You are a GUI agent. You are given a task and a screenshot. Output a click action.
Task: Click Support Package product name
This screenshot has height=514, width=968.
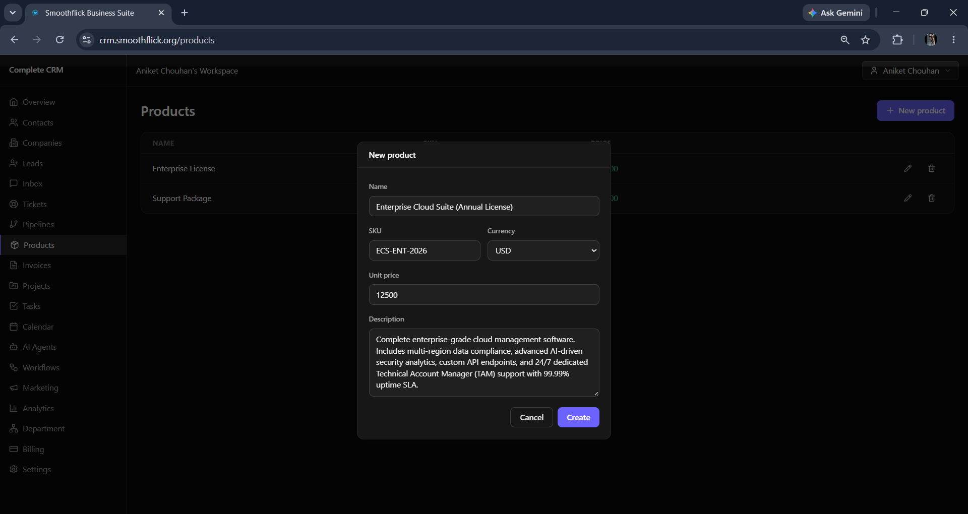coord(182,198)
